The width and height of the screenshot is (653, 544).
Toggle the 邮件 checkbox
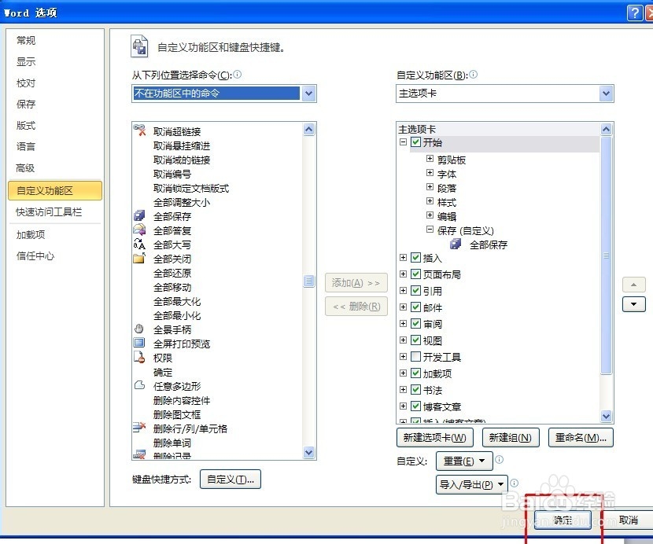pyautogui.click(x=415, y=307)
